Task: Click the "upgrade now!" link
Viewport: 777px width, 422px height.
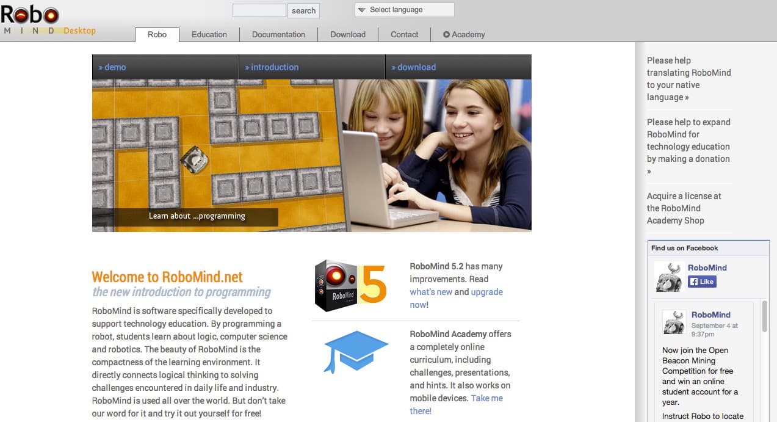Action: [x=486, y=292]
